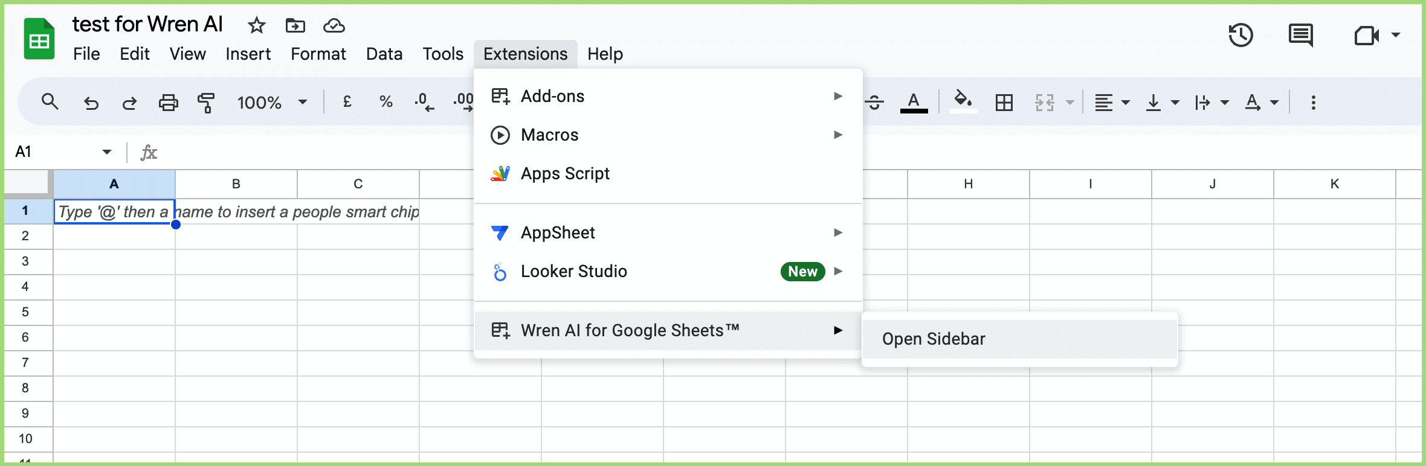Select column B header
Image resolution: width=1426 pixels, height=466 pixels.
tap(236, 184)
